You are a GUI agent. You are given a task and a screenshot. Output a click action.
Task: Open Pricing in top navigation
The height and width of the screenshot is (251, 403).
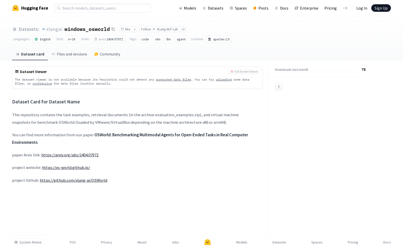click(330, 8)
